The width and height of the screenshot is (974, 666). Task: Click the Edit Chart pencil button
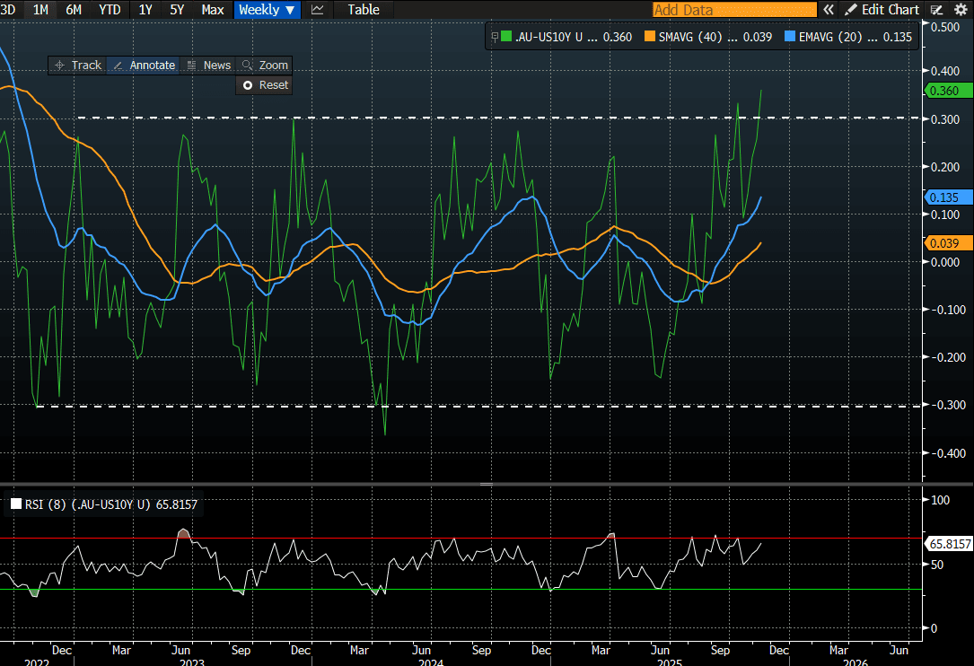coord(881,10)
